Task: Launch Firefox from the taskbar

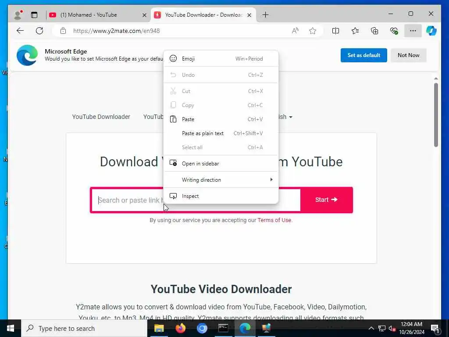Action: [x=180, y=328]
